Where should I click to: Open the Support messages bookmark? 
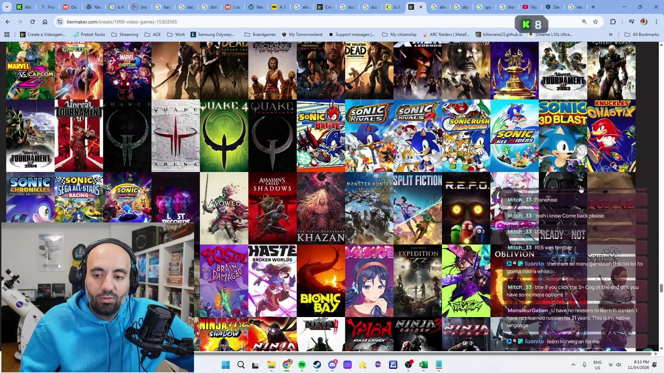[351, 35]
